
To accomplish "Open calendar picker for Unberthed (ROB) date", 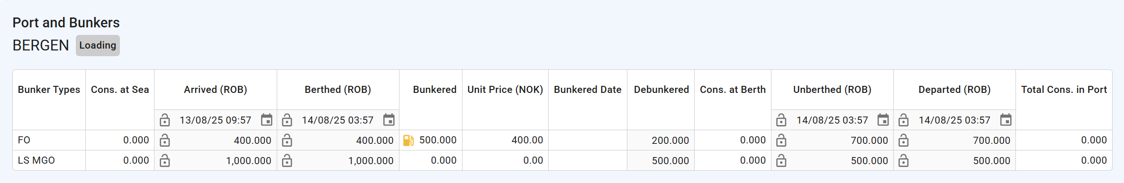I will click(x=883, y=120).
